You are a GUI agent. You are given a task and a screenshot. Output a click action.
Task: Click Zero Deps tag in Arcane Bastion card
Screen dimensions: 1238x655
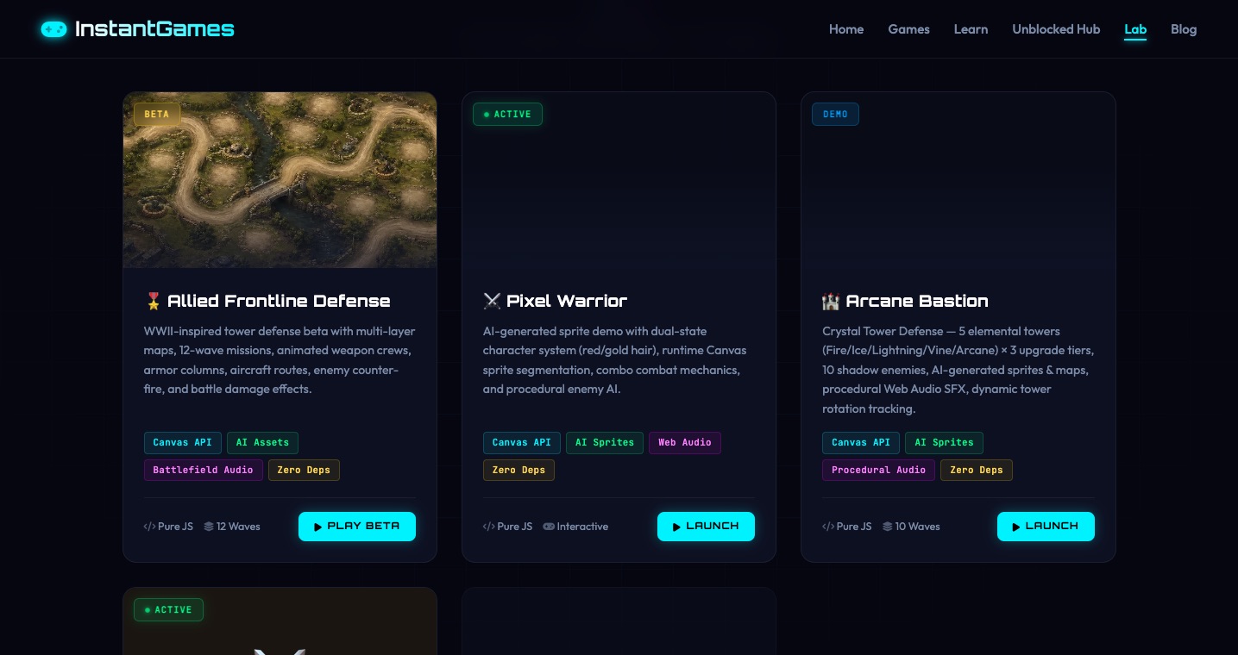click(x=977, y=471)
